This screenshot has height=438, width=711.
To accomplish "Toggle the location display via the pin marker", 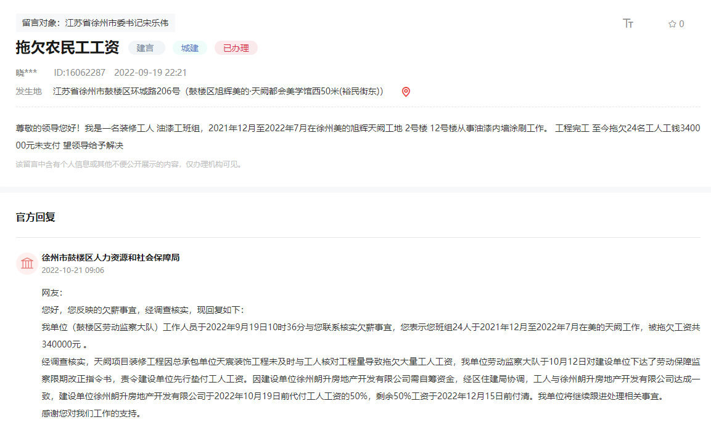I will click(x=406, y=91).
